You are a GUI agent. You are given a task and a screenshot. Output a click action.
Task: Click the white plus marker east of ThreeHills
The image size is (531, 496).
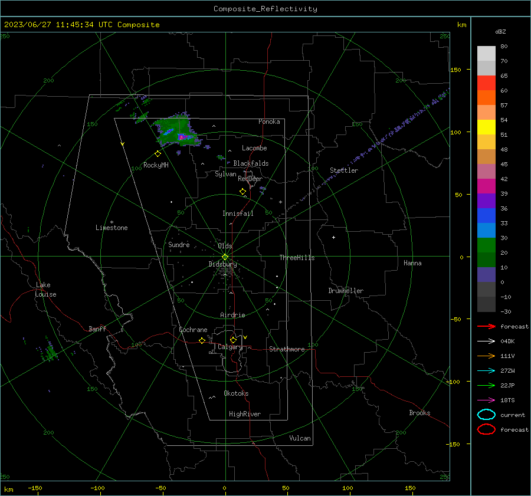coord(333,237)
